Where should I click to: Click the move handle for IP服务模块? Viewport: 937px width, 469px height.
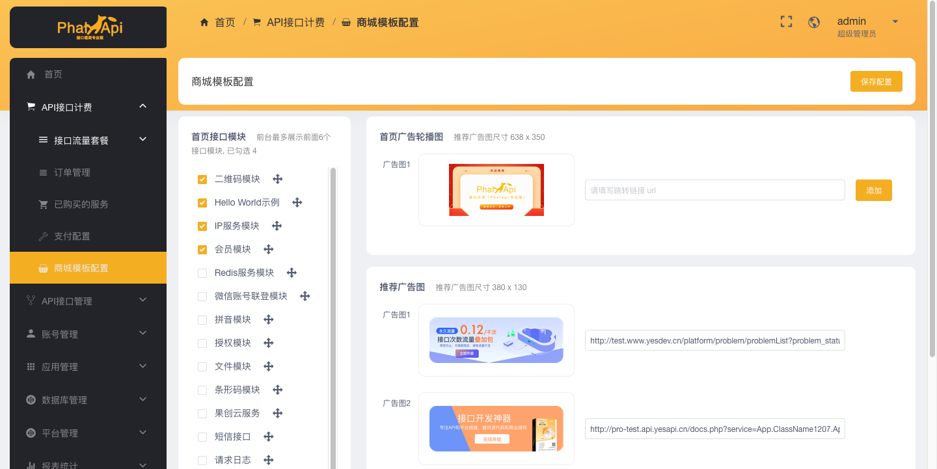277,226
